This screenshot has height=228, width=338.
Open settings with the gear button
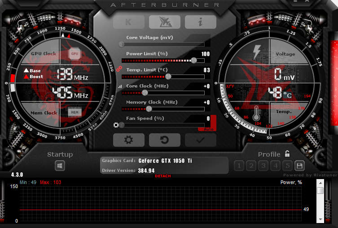(129, 140)
